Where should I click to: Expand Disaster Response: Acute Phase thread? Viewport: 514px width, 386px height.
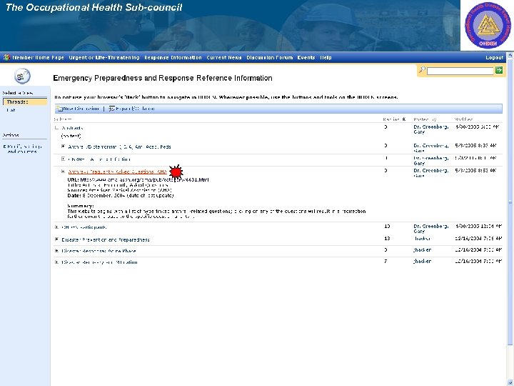56,250
